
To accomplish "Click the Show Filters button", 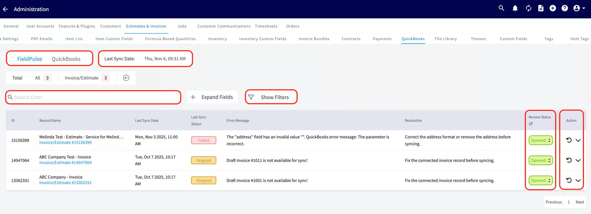I will point(271,97).
